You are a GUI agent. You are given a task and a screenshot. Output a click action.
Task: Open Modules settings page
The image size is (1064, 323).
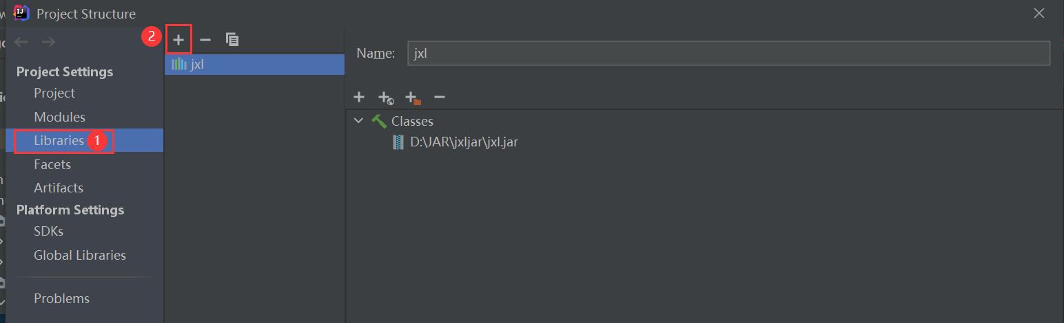coord(59,117)
